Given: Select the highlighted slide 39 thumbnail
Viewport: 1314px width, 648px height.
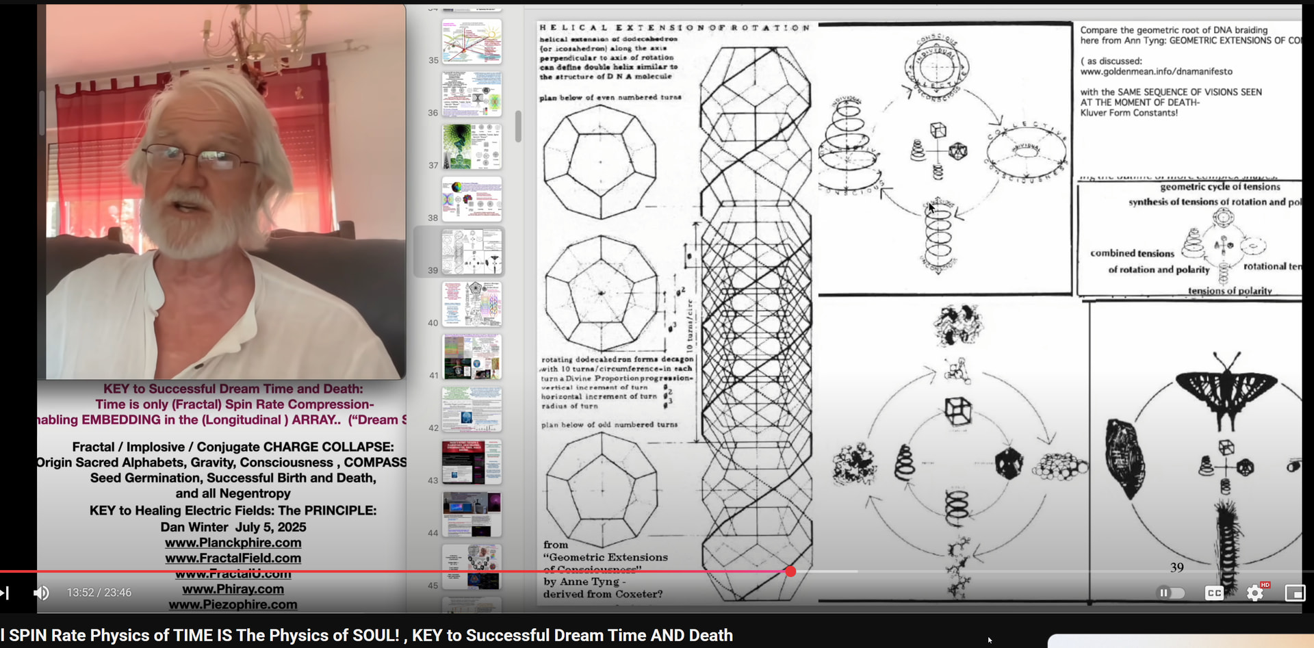Looking at the screenshot, I should click(472, 252).
